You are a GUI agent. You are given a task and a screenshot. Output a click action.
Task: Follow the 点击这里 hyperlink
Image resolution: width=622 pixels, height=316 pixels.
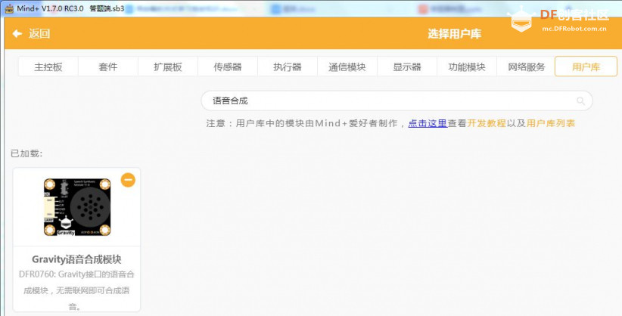click(x=428, y=123)
